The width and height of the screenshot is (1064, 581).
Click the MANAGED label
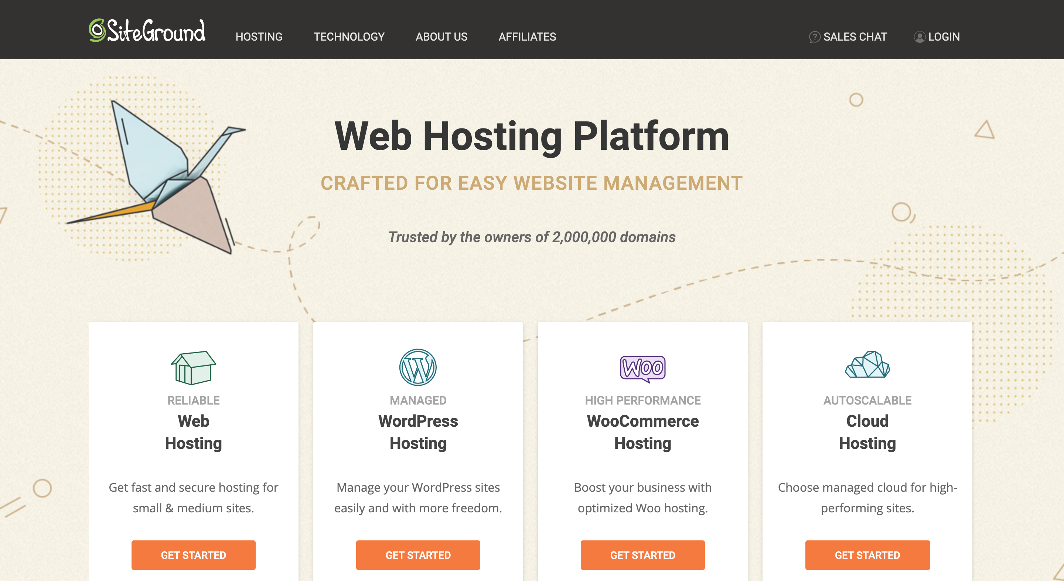point(418,400)
